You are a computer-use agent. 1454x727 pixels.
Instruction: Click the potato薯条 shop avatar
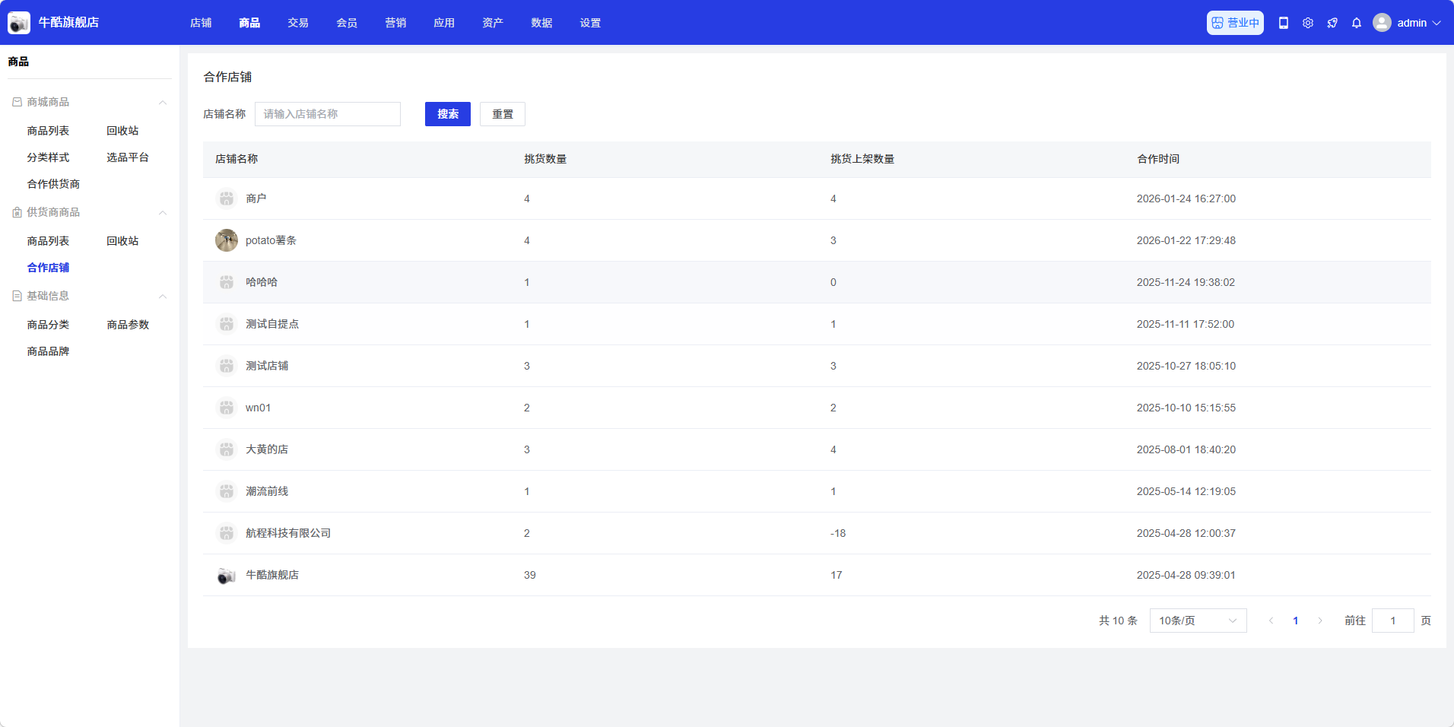coord(227,240)
